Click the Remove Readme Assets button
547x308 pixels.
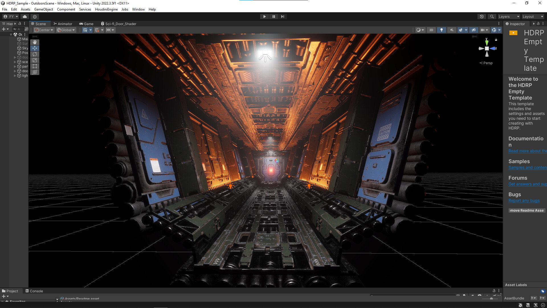526,210
